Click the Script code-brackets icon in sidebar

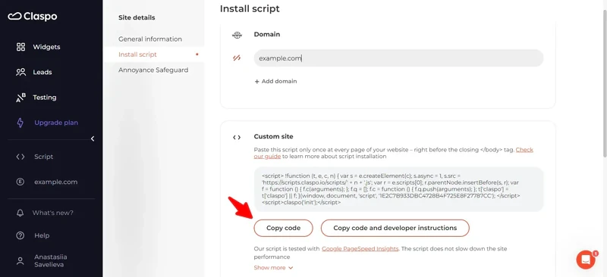click(20, 157)
